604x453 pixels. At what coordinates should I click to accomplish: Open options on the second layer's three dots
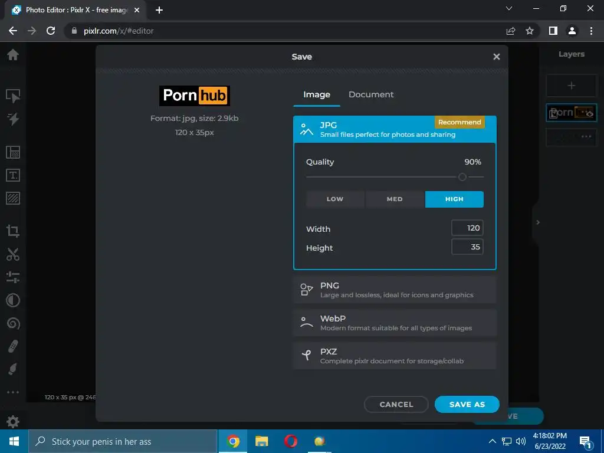(x=586, y=136)
